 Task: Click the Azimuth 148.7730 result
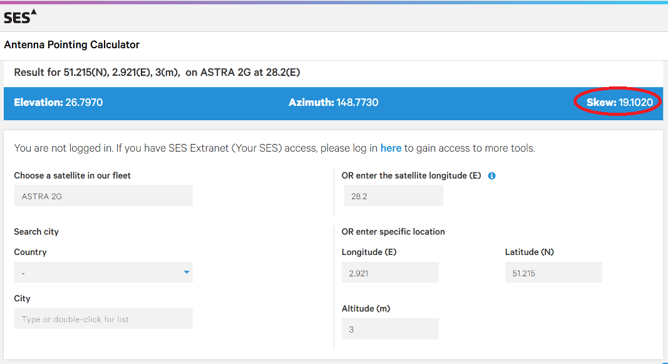coord(333,102)
